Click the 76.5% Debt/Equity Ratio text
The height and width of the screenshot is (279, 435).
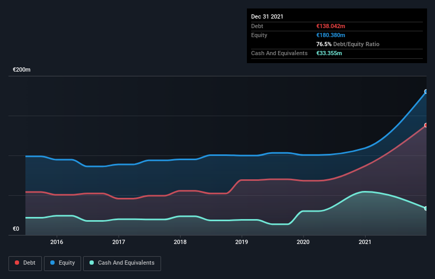[x=348, y=44]
